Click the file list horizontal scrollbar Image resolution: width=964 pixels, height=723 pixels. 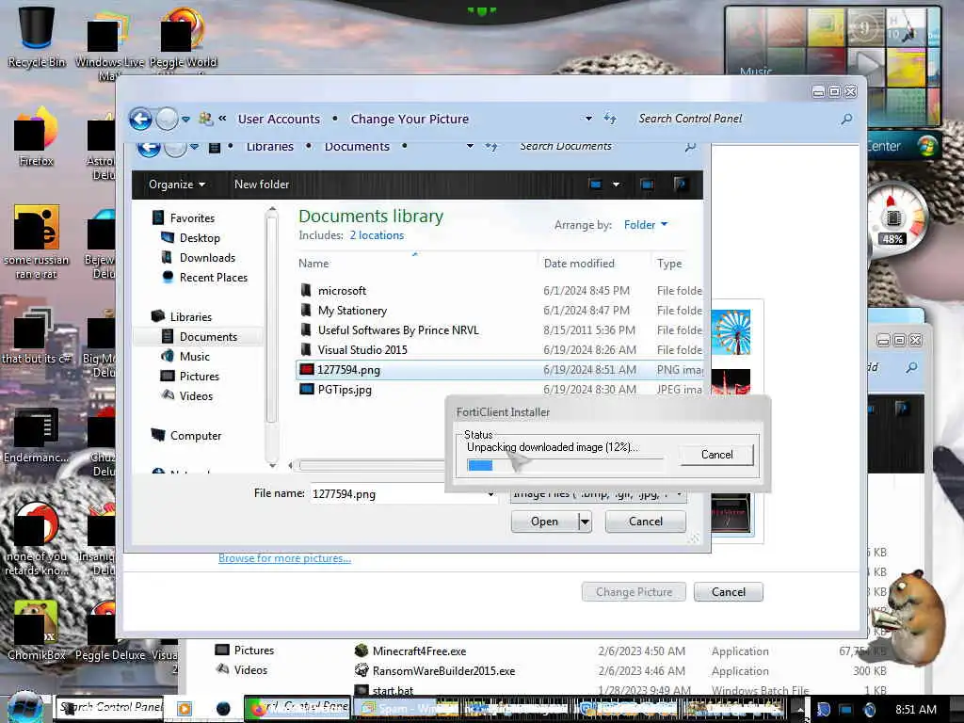[371, 465]
